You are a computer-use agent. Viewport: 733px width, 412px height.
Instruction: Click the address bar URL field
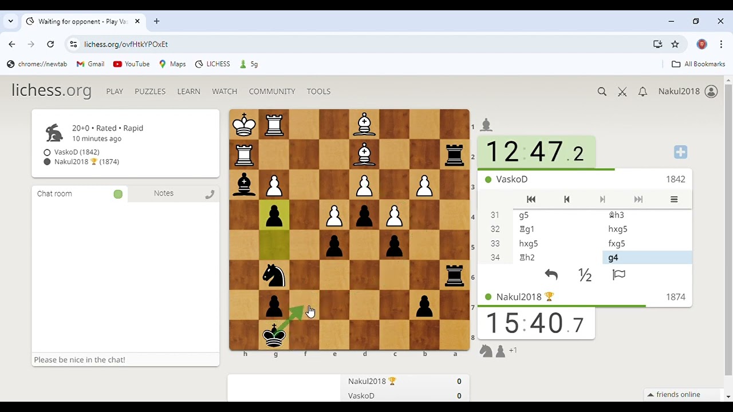click(x=361, y=44)
